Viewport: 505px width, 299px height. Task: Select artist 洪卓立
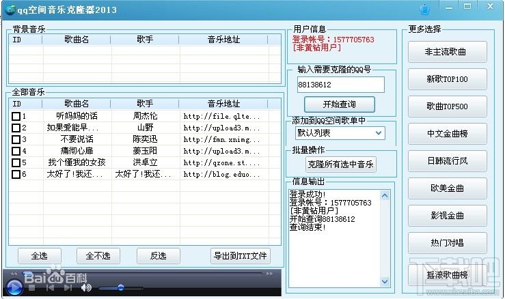[145, 162]
